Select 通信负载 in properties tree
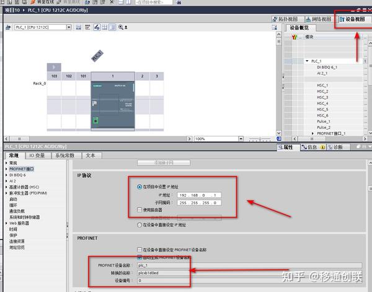Viewport: 372px width, 292px height. click(x=17, y=211)
